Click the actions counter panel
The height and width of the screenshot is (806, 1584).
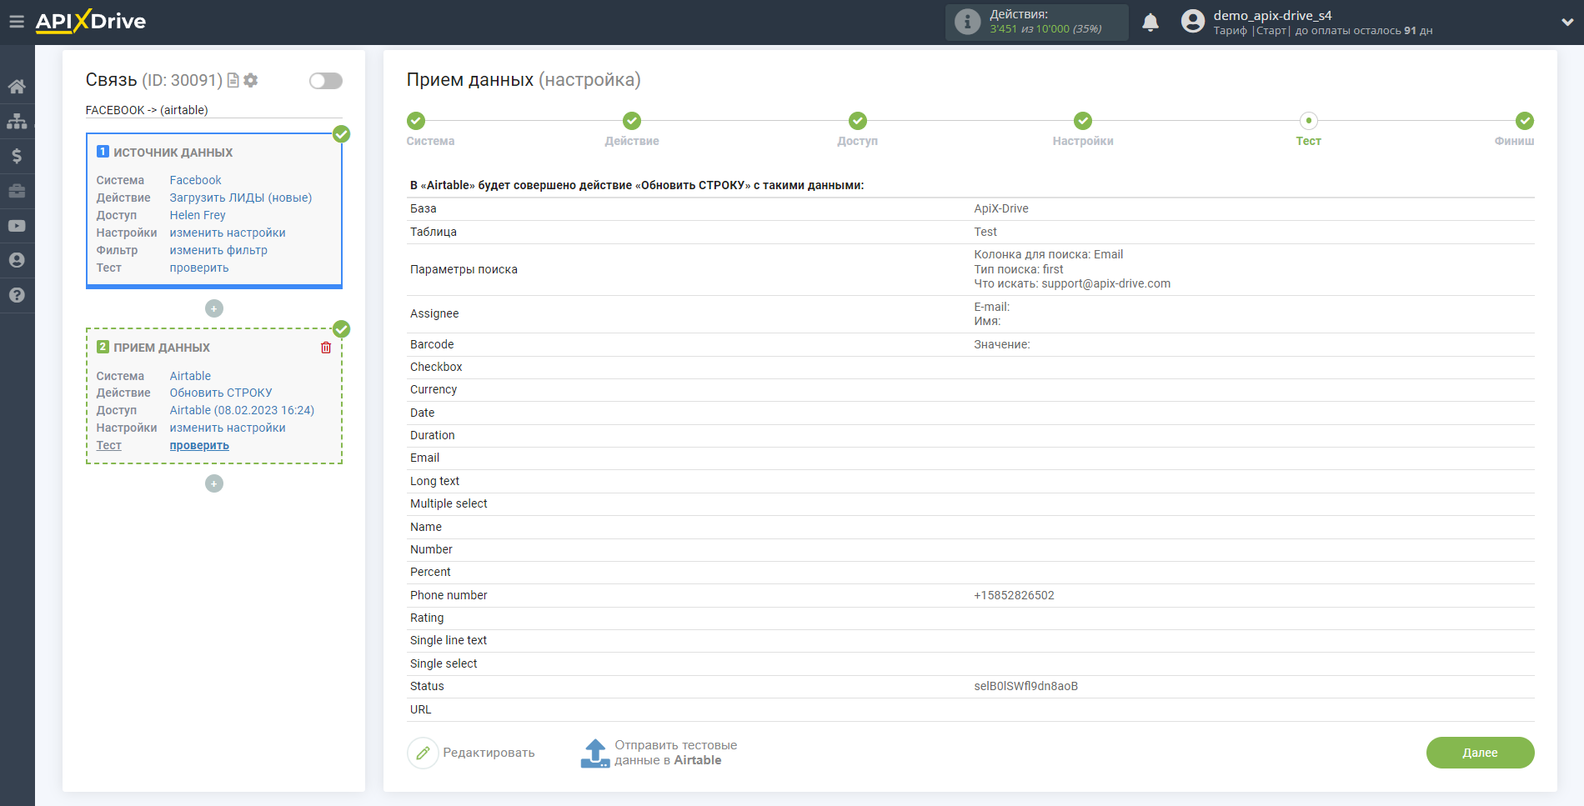pos(1036,22)
